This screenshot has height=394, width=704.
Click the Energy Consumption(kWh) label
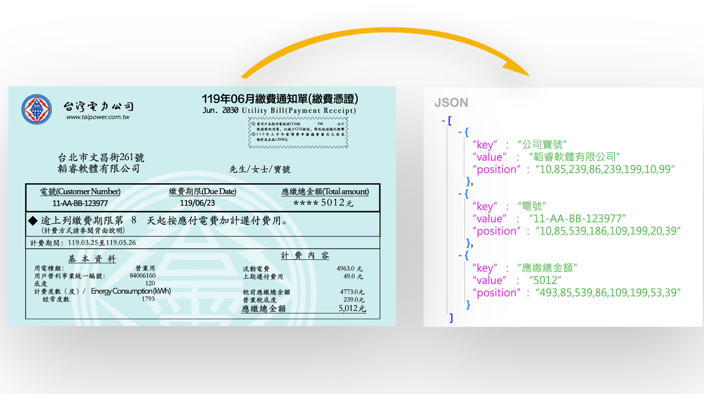click(131, 291)
